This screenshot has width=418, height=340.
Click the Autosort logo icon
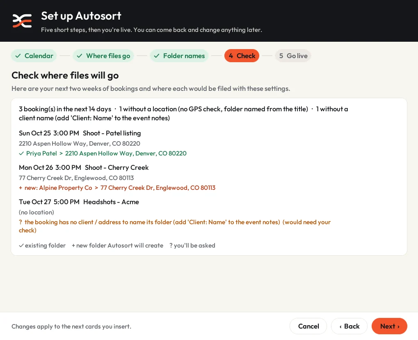(22, 21)
